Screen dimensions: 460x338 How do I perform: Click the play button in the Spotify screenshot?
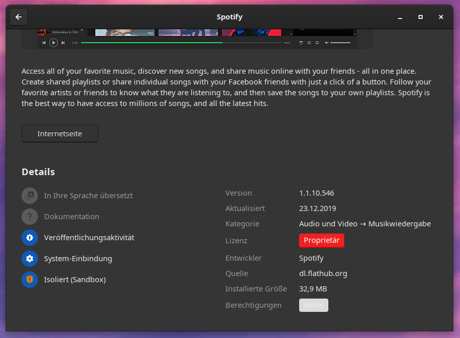pyautogui.click(x=53, y=43)
